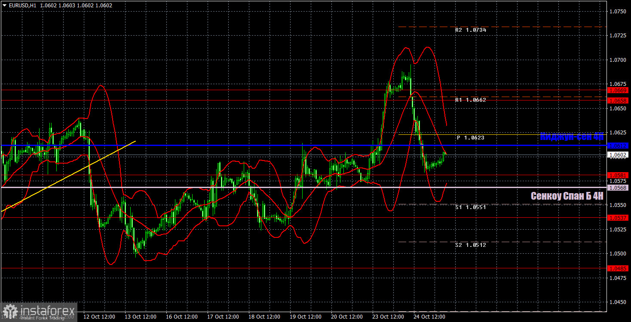631x322 pixels.
Task: Click the R1 1.0662 pivot label
Action: [471, 100]
